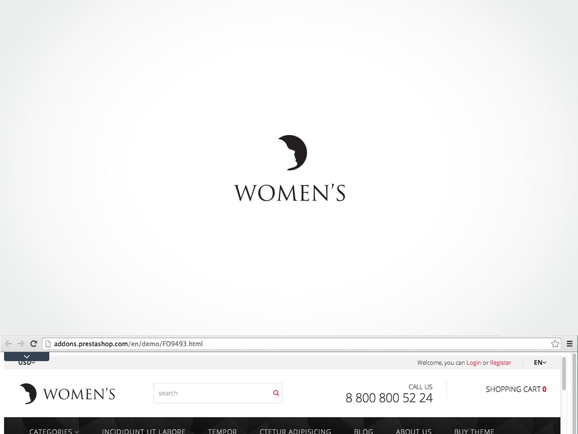Reload the page with the refresh icon

click(34, 344)
